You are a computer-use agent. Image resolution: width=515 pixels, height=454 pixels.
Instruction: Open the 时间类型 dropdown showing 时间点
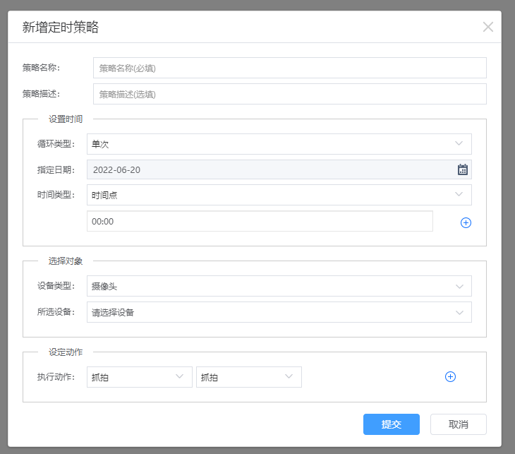click(279, 195)
